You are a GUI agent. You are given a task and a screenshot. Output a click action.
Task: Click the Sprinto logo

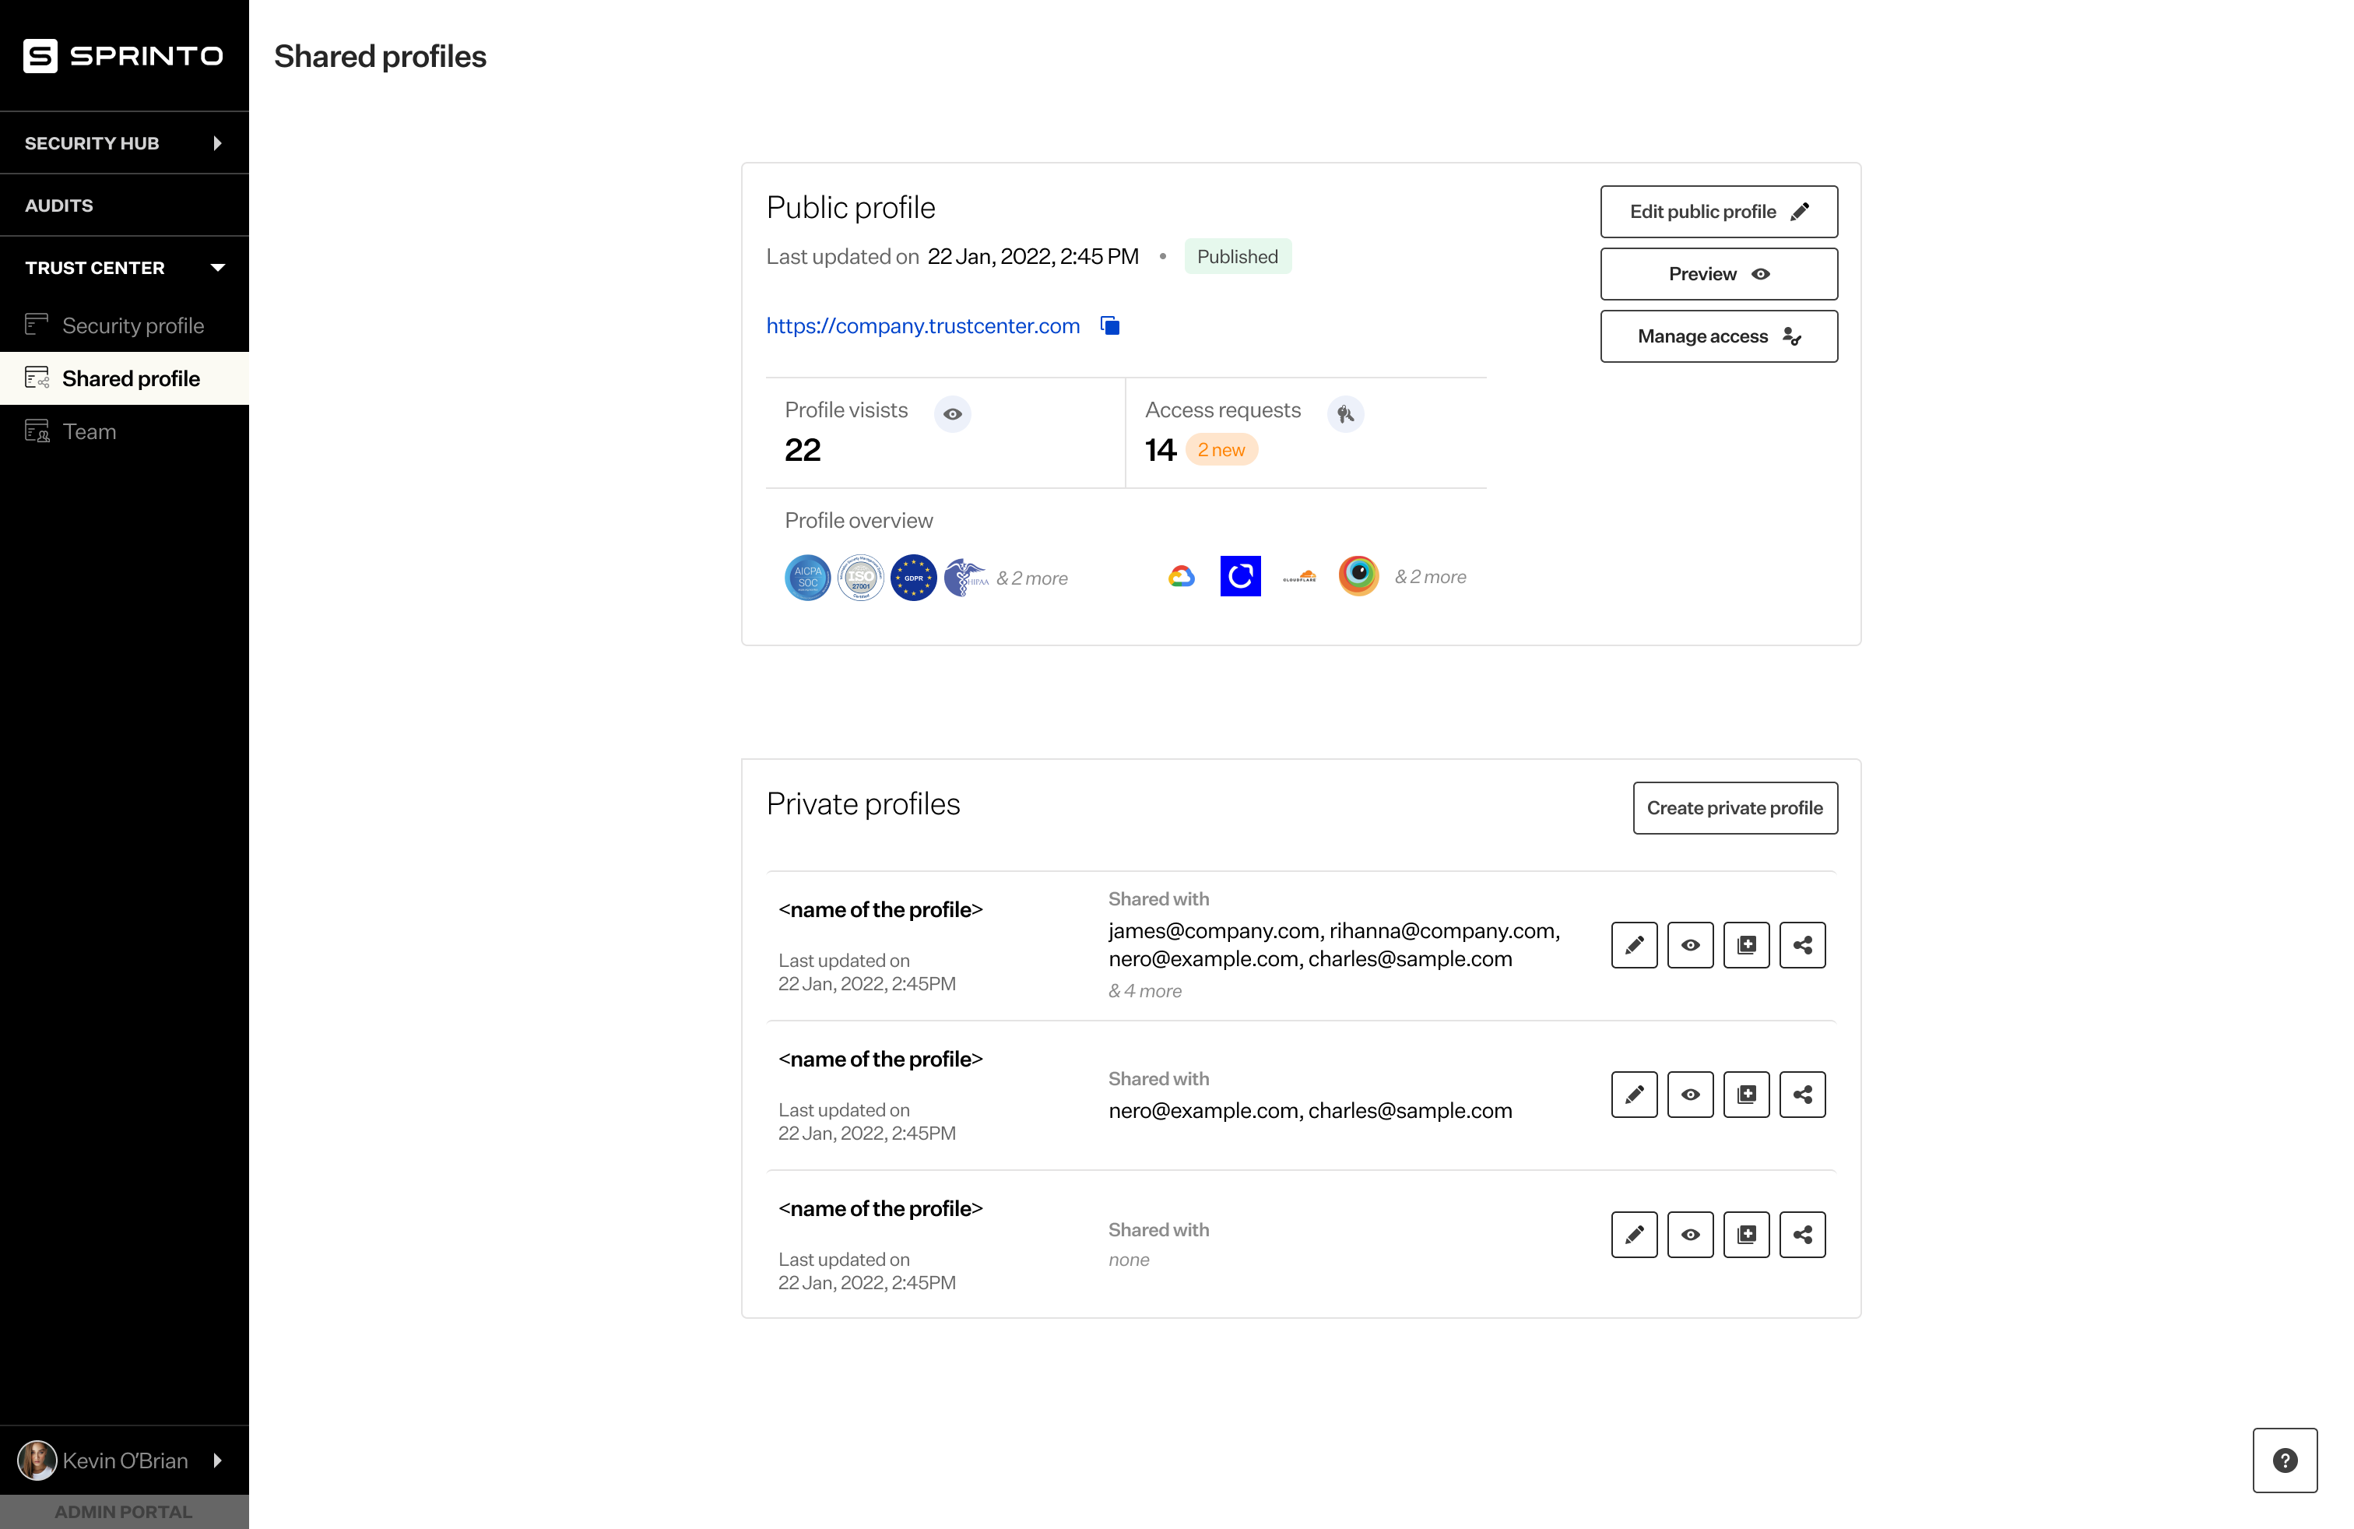click(124, 55)
